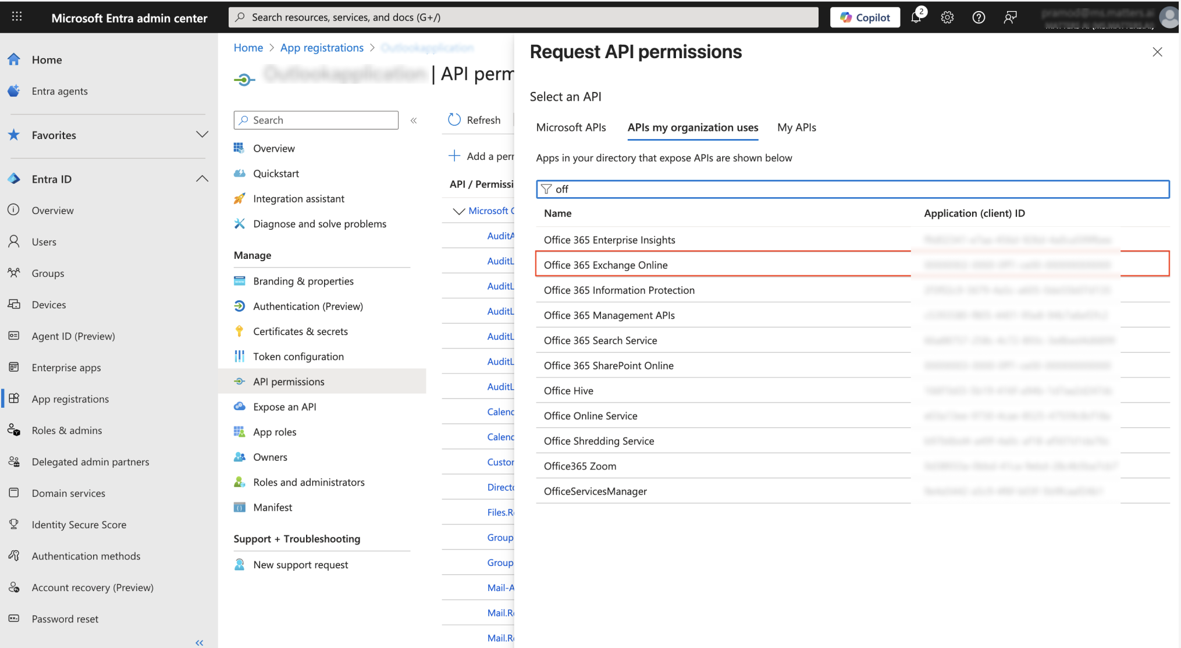
Task: Open the app Overview menu item
Action: point(274,148)
